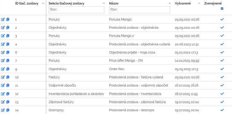Sort by Vytvorené column arrow
Image resolution: width=232 pixels, height=114 pixels.
tap(199, 3)
